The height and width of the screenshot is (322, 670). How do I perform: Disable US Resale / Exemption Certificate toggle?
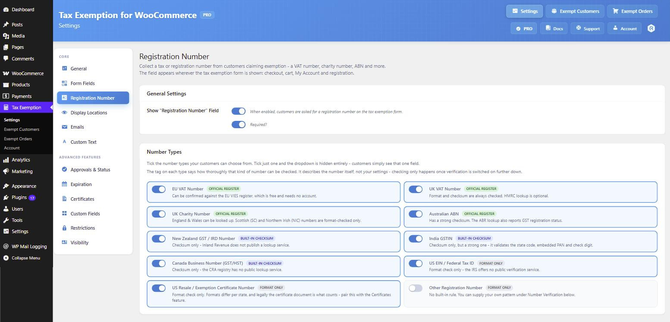click(x=159, y=288)
